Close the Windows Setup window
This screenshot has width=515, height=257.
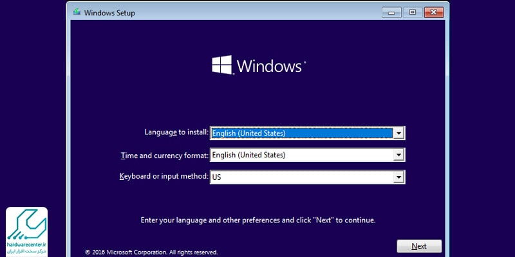[x=434, y=12]
